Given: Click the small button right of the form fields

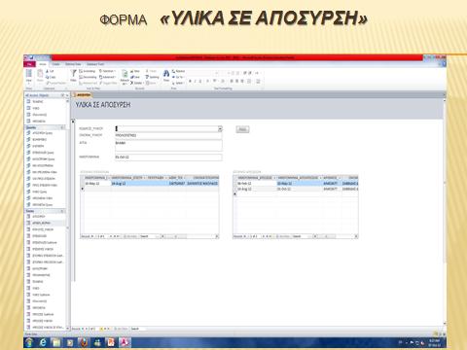Looking at the screenshot, I should [242, 129].
